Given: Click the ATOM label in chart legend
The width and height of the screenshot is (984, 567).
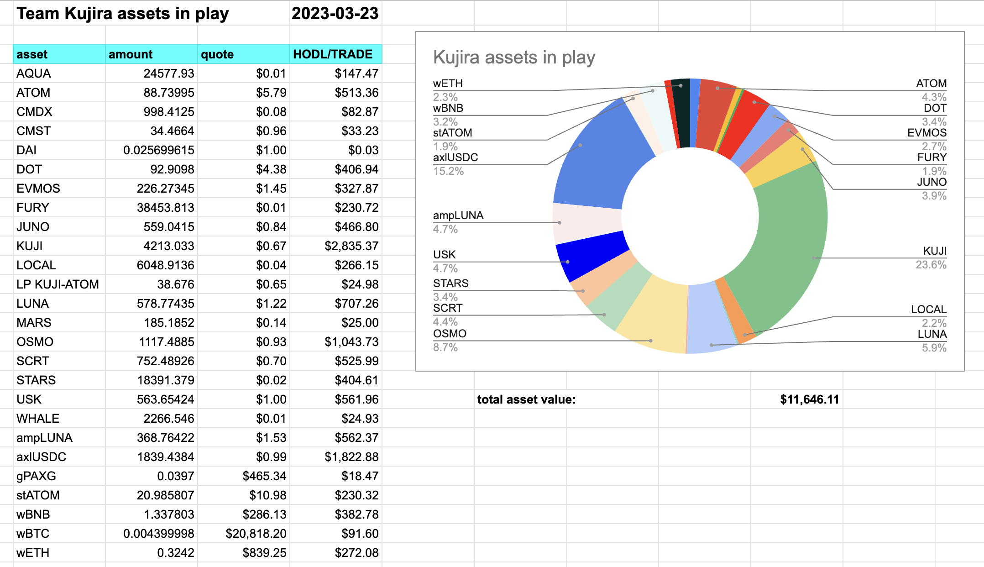Looking at the screenshot, I should point(931,84).
